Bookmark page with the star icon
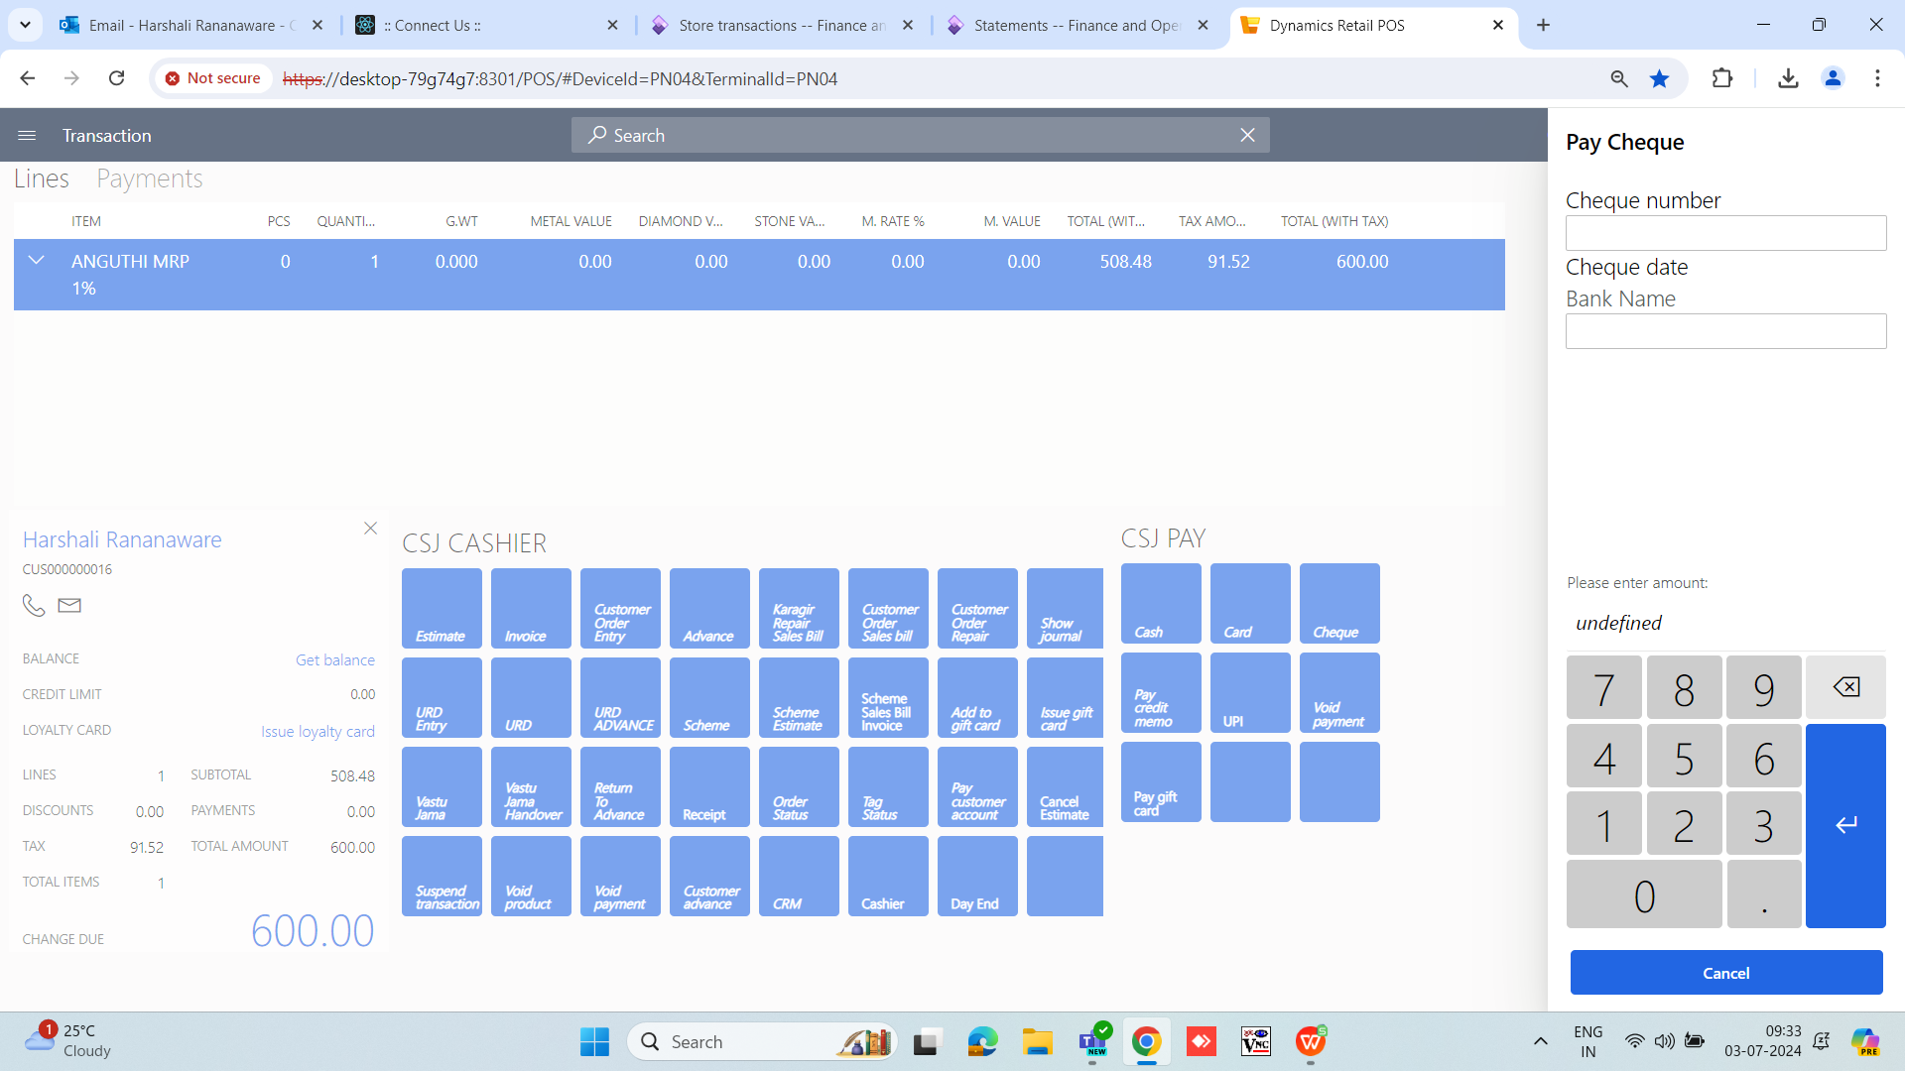 (1659, 78)
